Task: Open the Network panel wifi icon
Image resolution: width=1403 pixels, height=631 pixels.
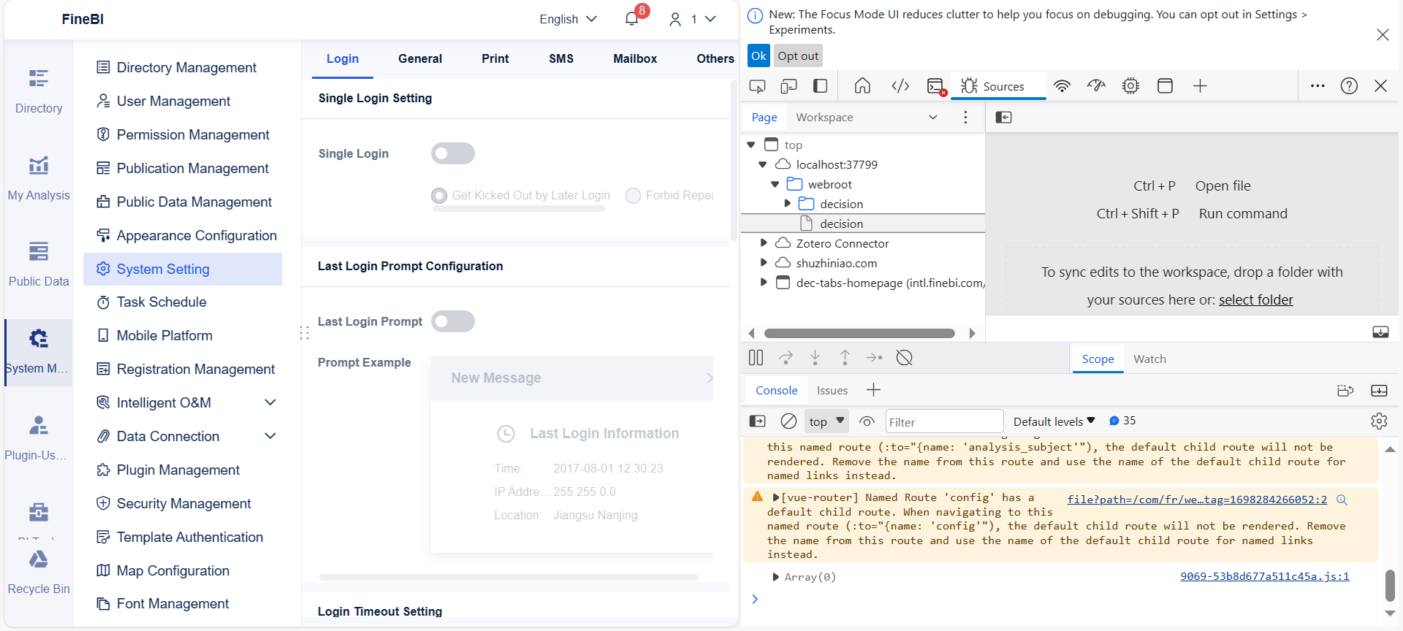Action: 1062,86
